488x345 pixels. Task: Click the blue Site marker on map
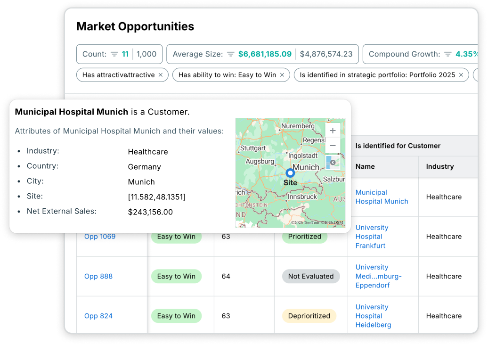point(290,173)
